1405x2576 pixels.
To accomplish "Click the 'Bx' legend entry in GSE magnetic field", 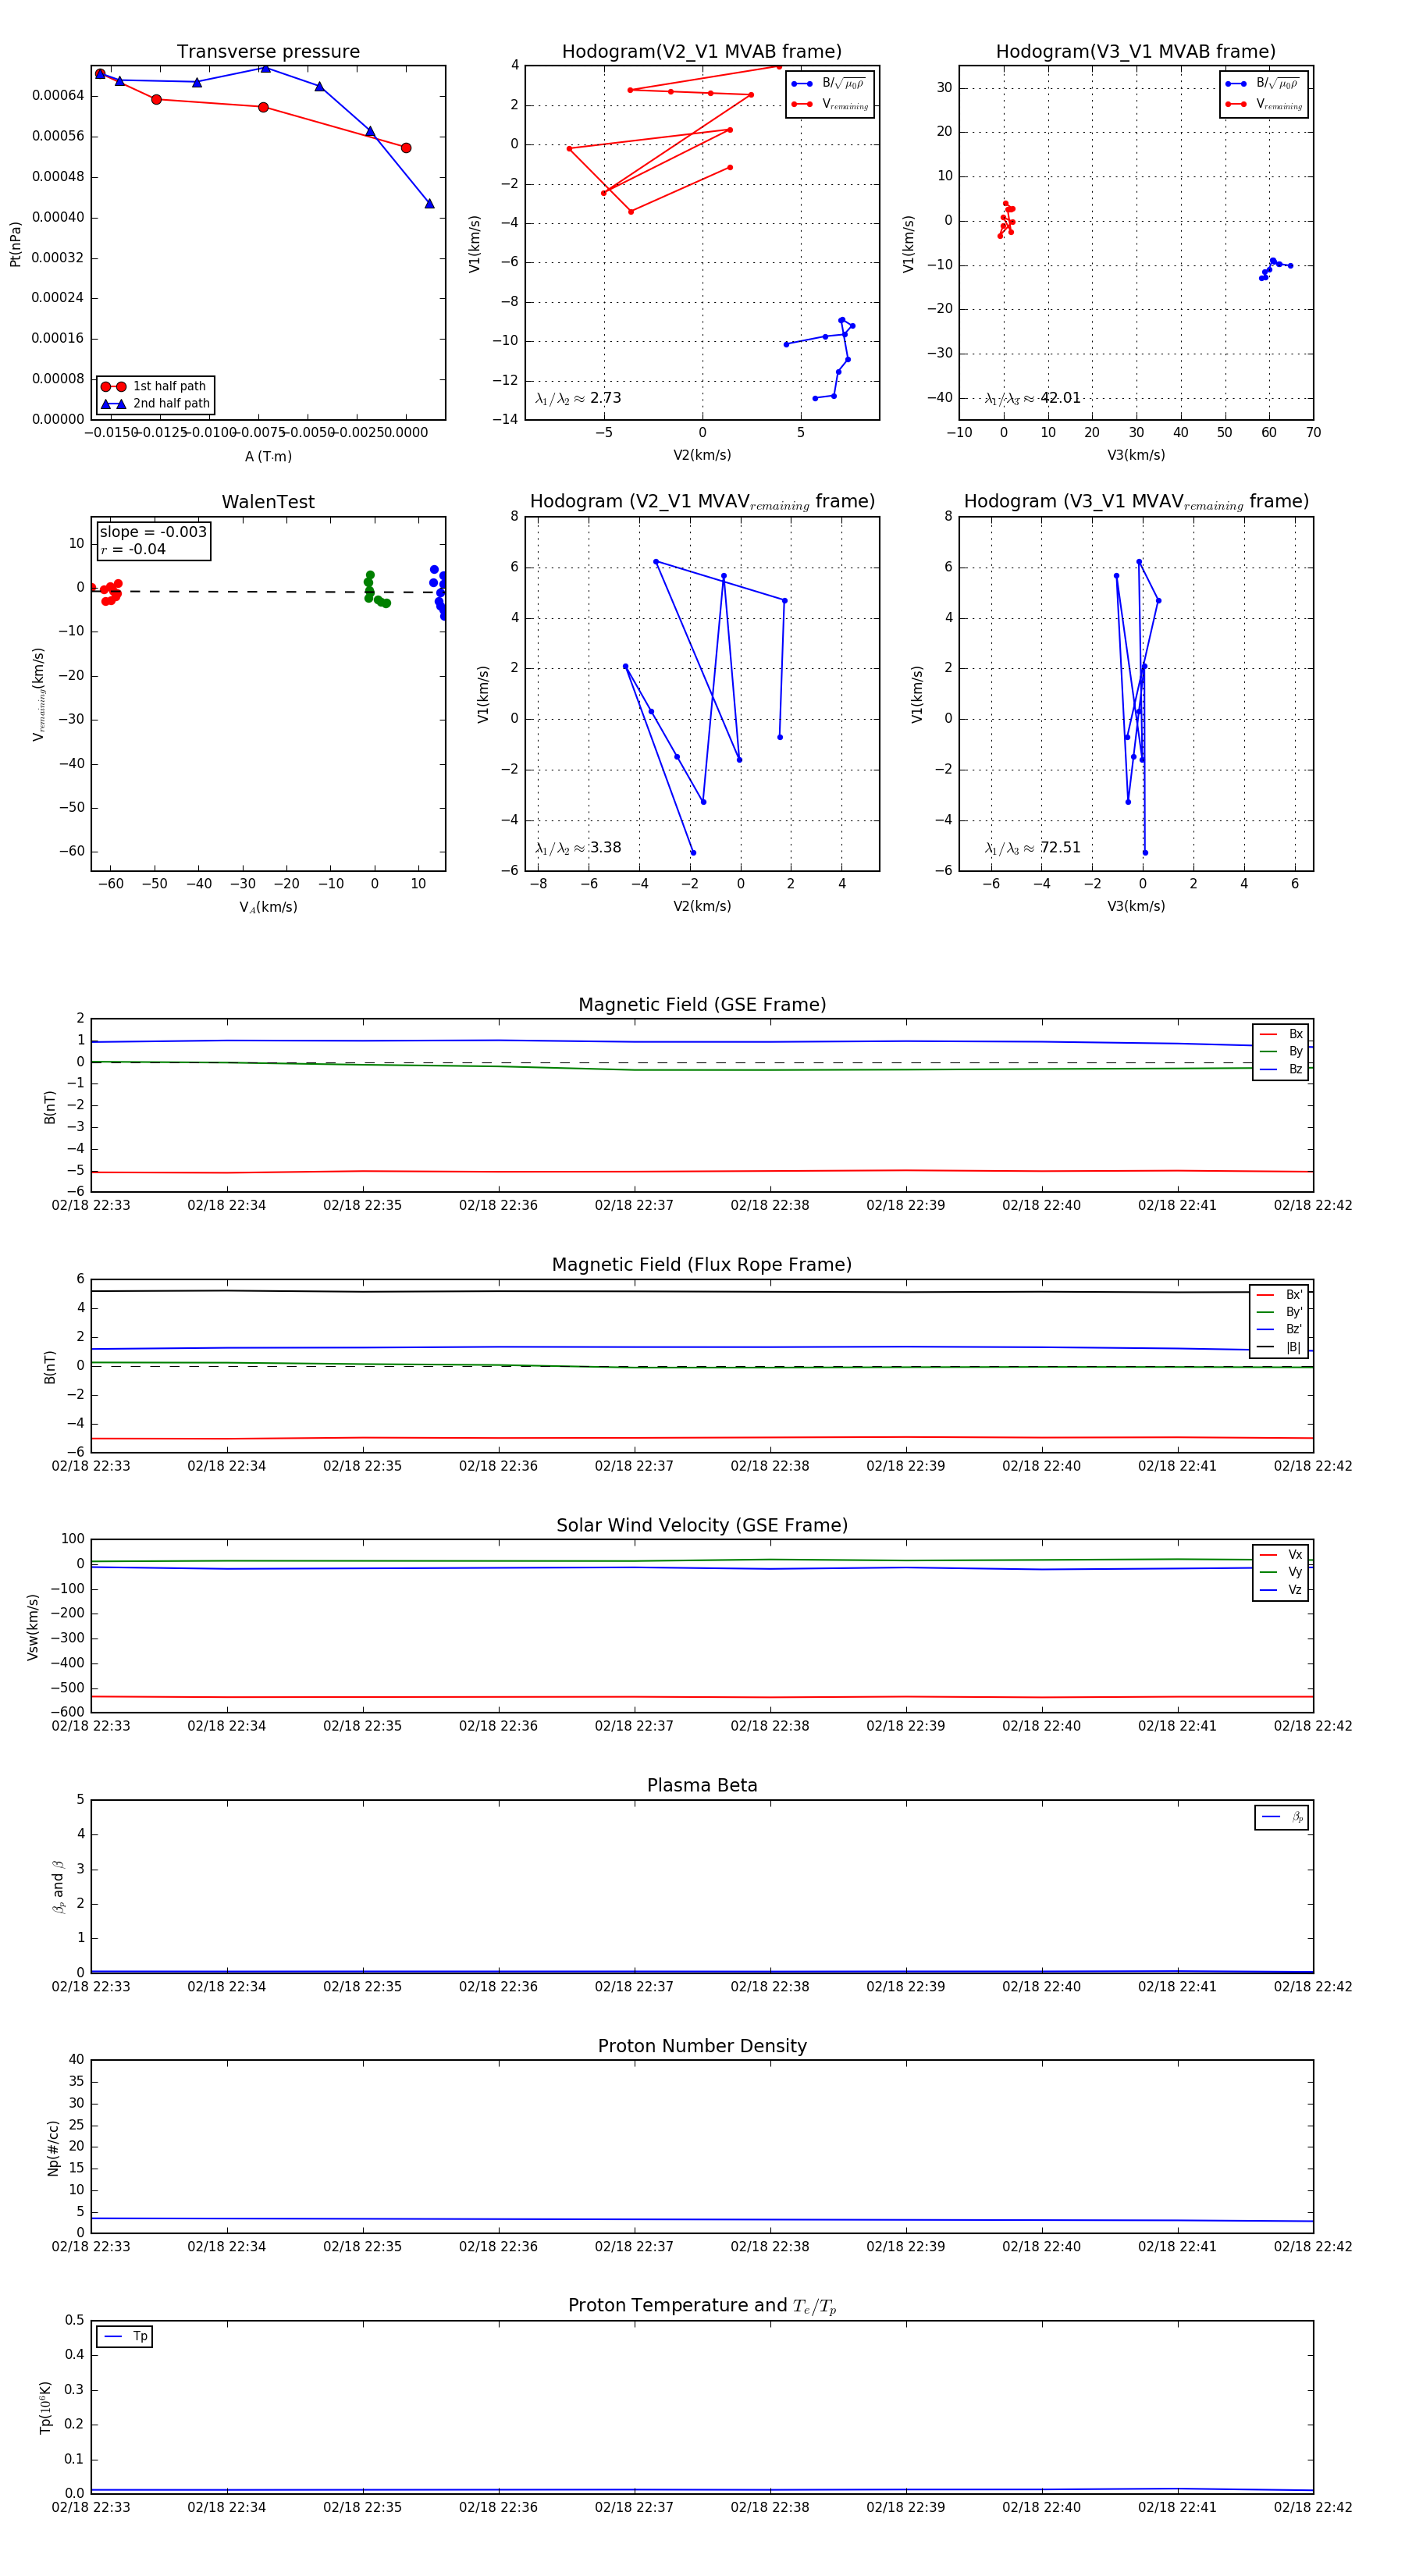I will click(1281, 1034).
